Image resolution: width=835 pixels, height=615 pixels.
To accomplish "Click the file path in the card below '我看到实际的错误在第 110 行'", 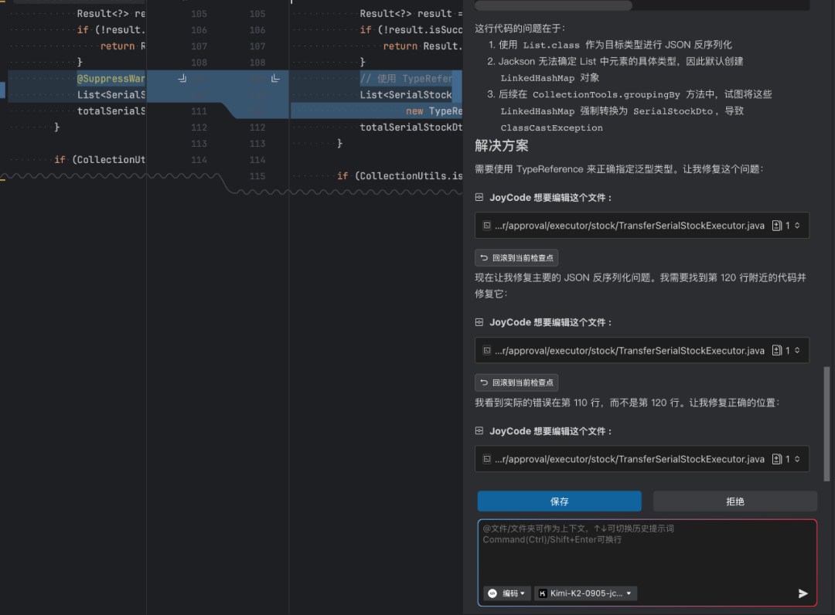I will [629, 459].
